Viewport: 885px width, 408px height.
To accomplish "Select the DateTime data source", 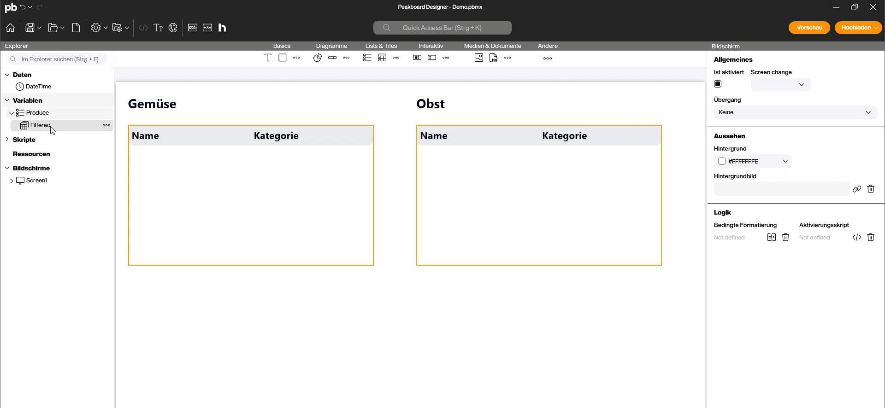I will click(38, 87).
